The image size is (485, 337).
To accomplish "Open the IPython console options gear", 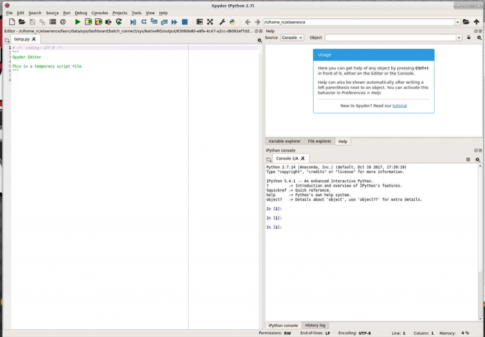I will pos(477,160).
